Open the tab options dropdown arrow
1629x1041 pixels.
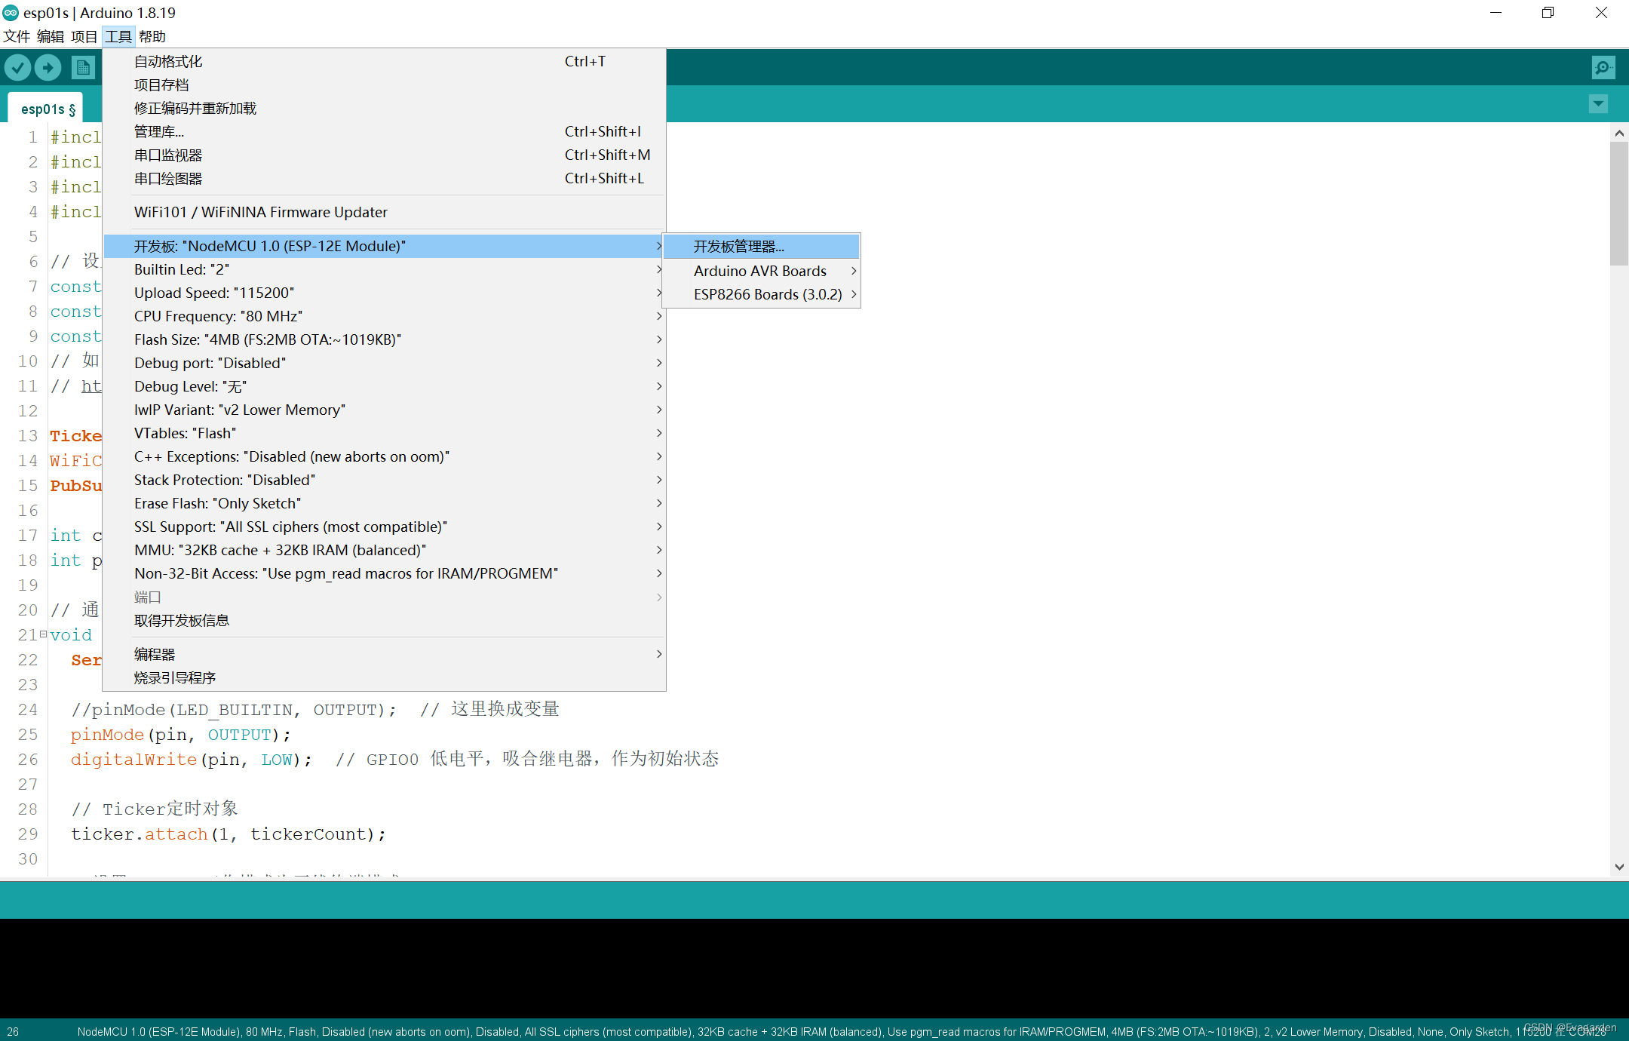click(1598, 103)
